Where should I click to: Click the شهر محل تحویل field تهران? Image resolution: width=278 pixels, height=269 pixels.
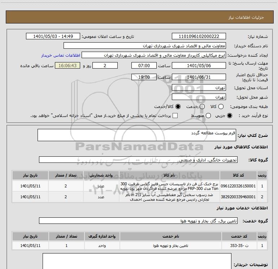pyautogui.click(x=199, y=97)
